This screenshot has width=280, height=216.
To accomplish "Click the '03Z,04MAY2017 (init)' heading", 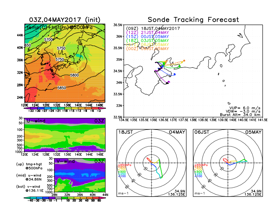I will click(65, 19).
